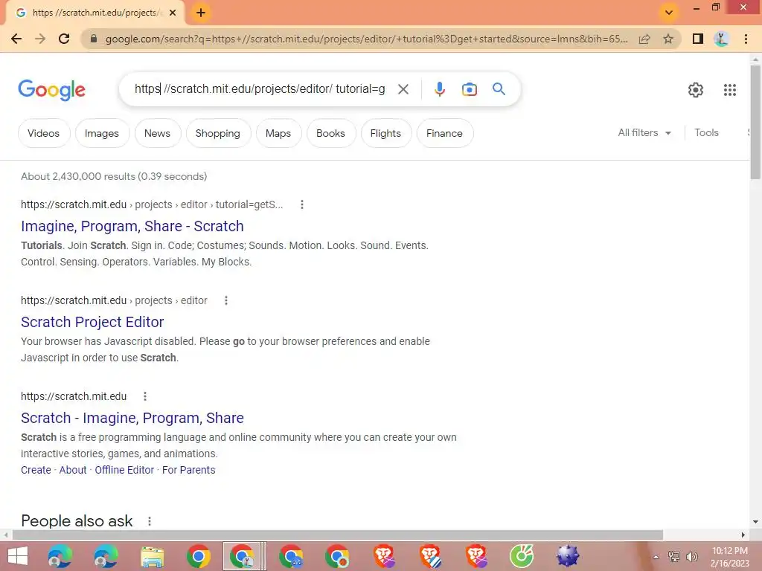Switch to Images results
The height and width of the screenshot is (571, 762).
tap(102, 133)
